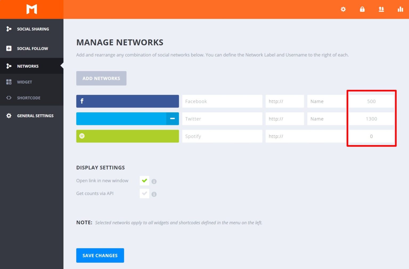
Task: Click the Facebook icon on the blue network row
Action: 82,101
